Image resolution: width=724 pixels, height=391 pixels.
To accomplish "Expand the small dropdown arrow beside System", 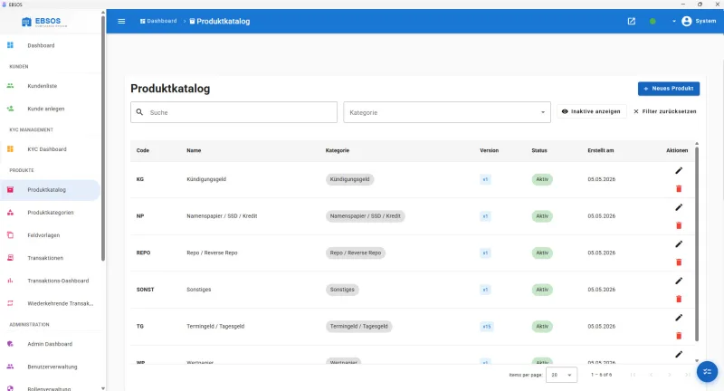I will click(x=673, y=21).
